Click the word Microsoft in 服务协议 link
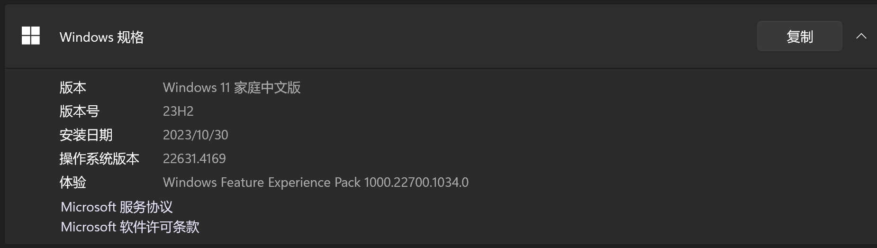 click(x=88, y=207)
